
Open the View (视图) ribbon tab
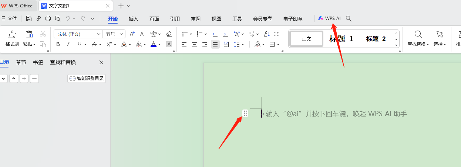pyautogui.click(x=216, y=19)
